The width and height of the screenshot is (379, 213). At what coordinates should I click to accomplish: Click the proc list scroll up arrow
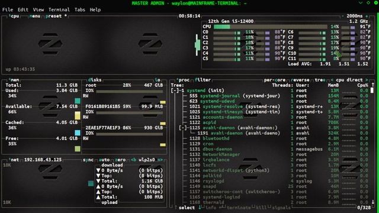coord(372,85)
